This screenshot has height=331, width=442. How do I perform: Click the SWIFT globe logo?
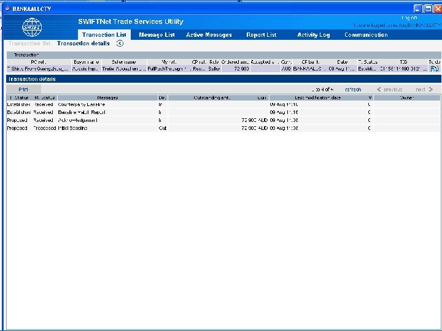click(32, 28)
